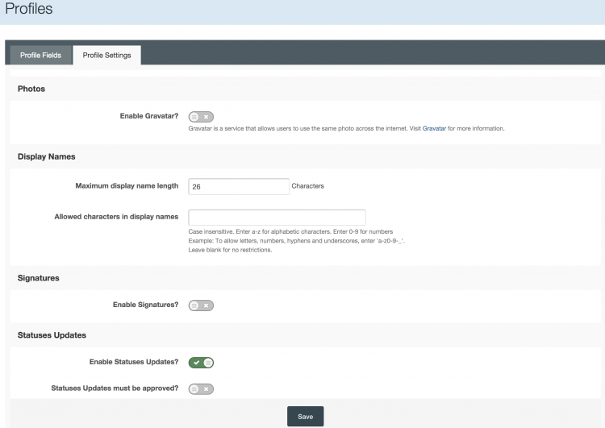Select the Profile Settings tab

pos(106,55)
